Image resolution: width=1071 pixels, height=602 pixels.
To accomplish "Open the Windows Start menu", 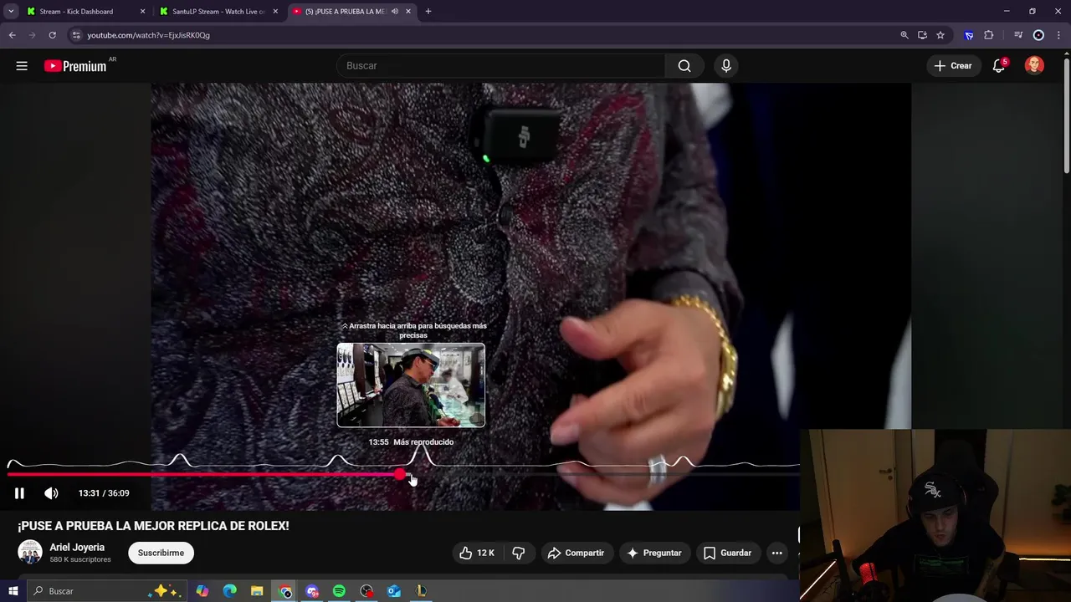I will pyautogui.click(x=13, y=591).
